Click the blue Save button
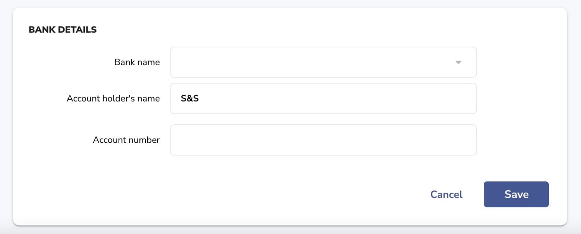The height and width of the screenshot is (234, 581). coord(516,194)
